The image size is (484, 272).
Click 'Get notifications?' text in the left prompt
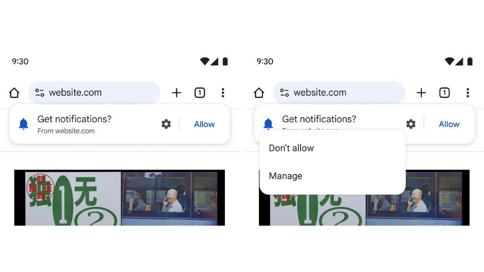74,119
